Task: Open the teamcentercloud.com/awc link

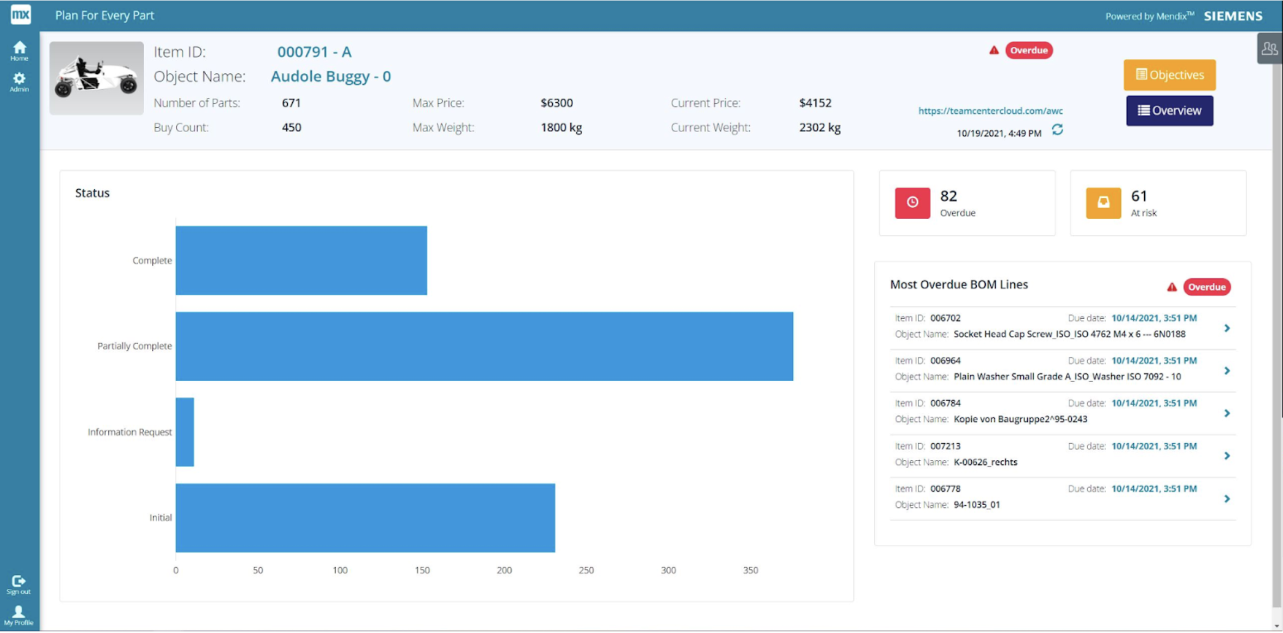Action: tap(990, 111)
